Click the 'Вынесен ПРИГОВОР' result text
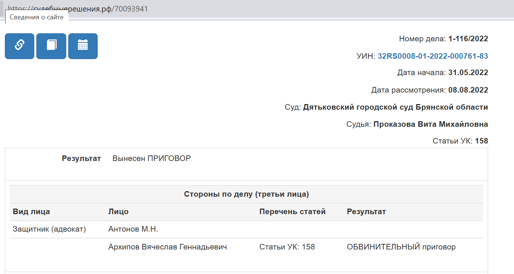Image resolution: width=514 pixels, height=274 pixels. pyautogui.click(x=152, y=158)
